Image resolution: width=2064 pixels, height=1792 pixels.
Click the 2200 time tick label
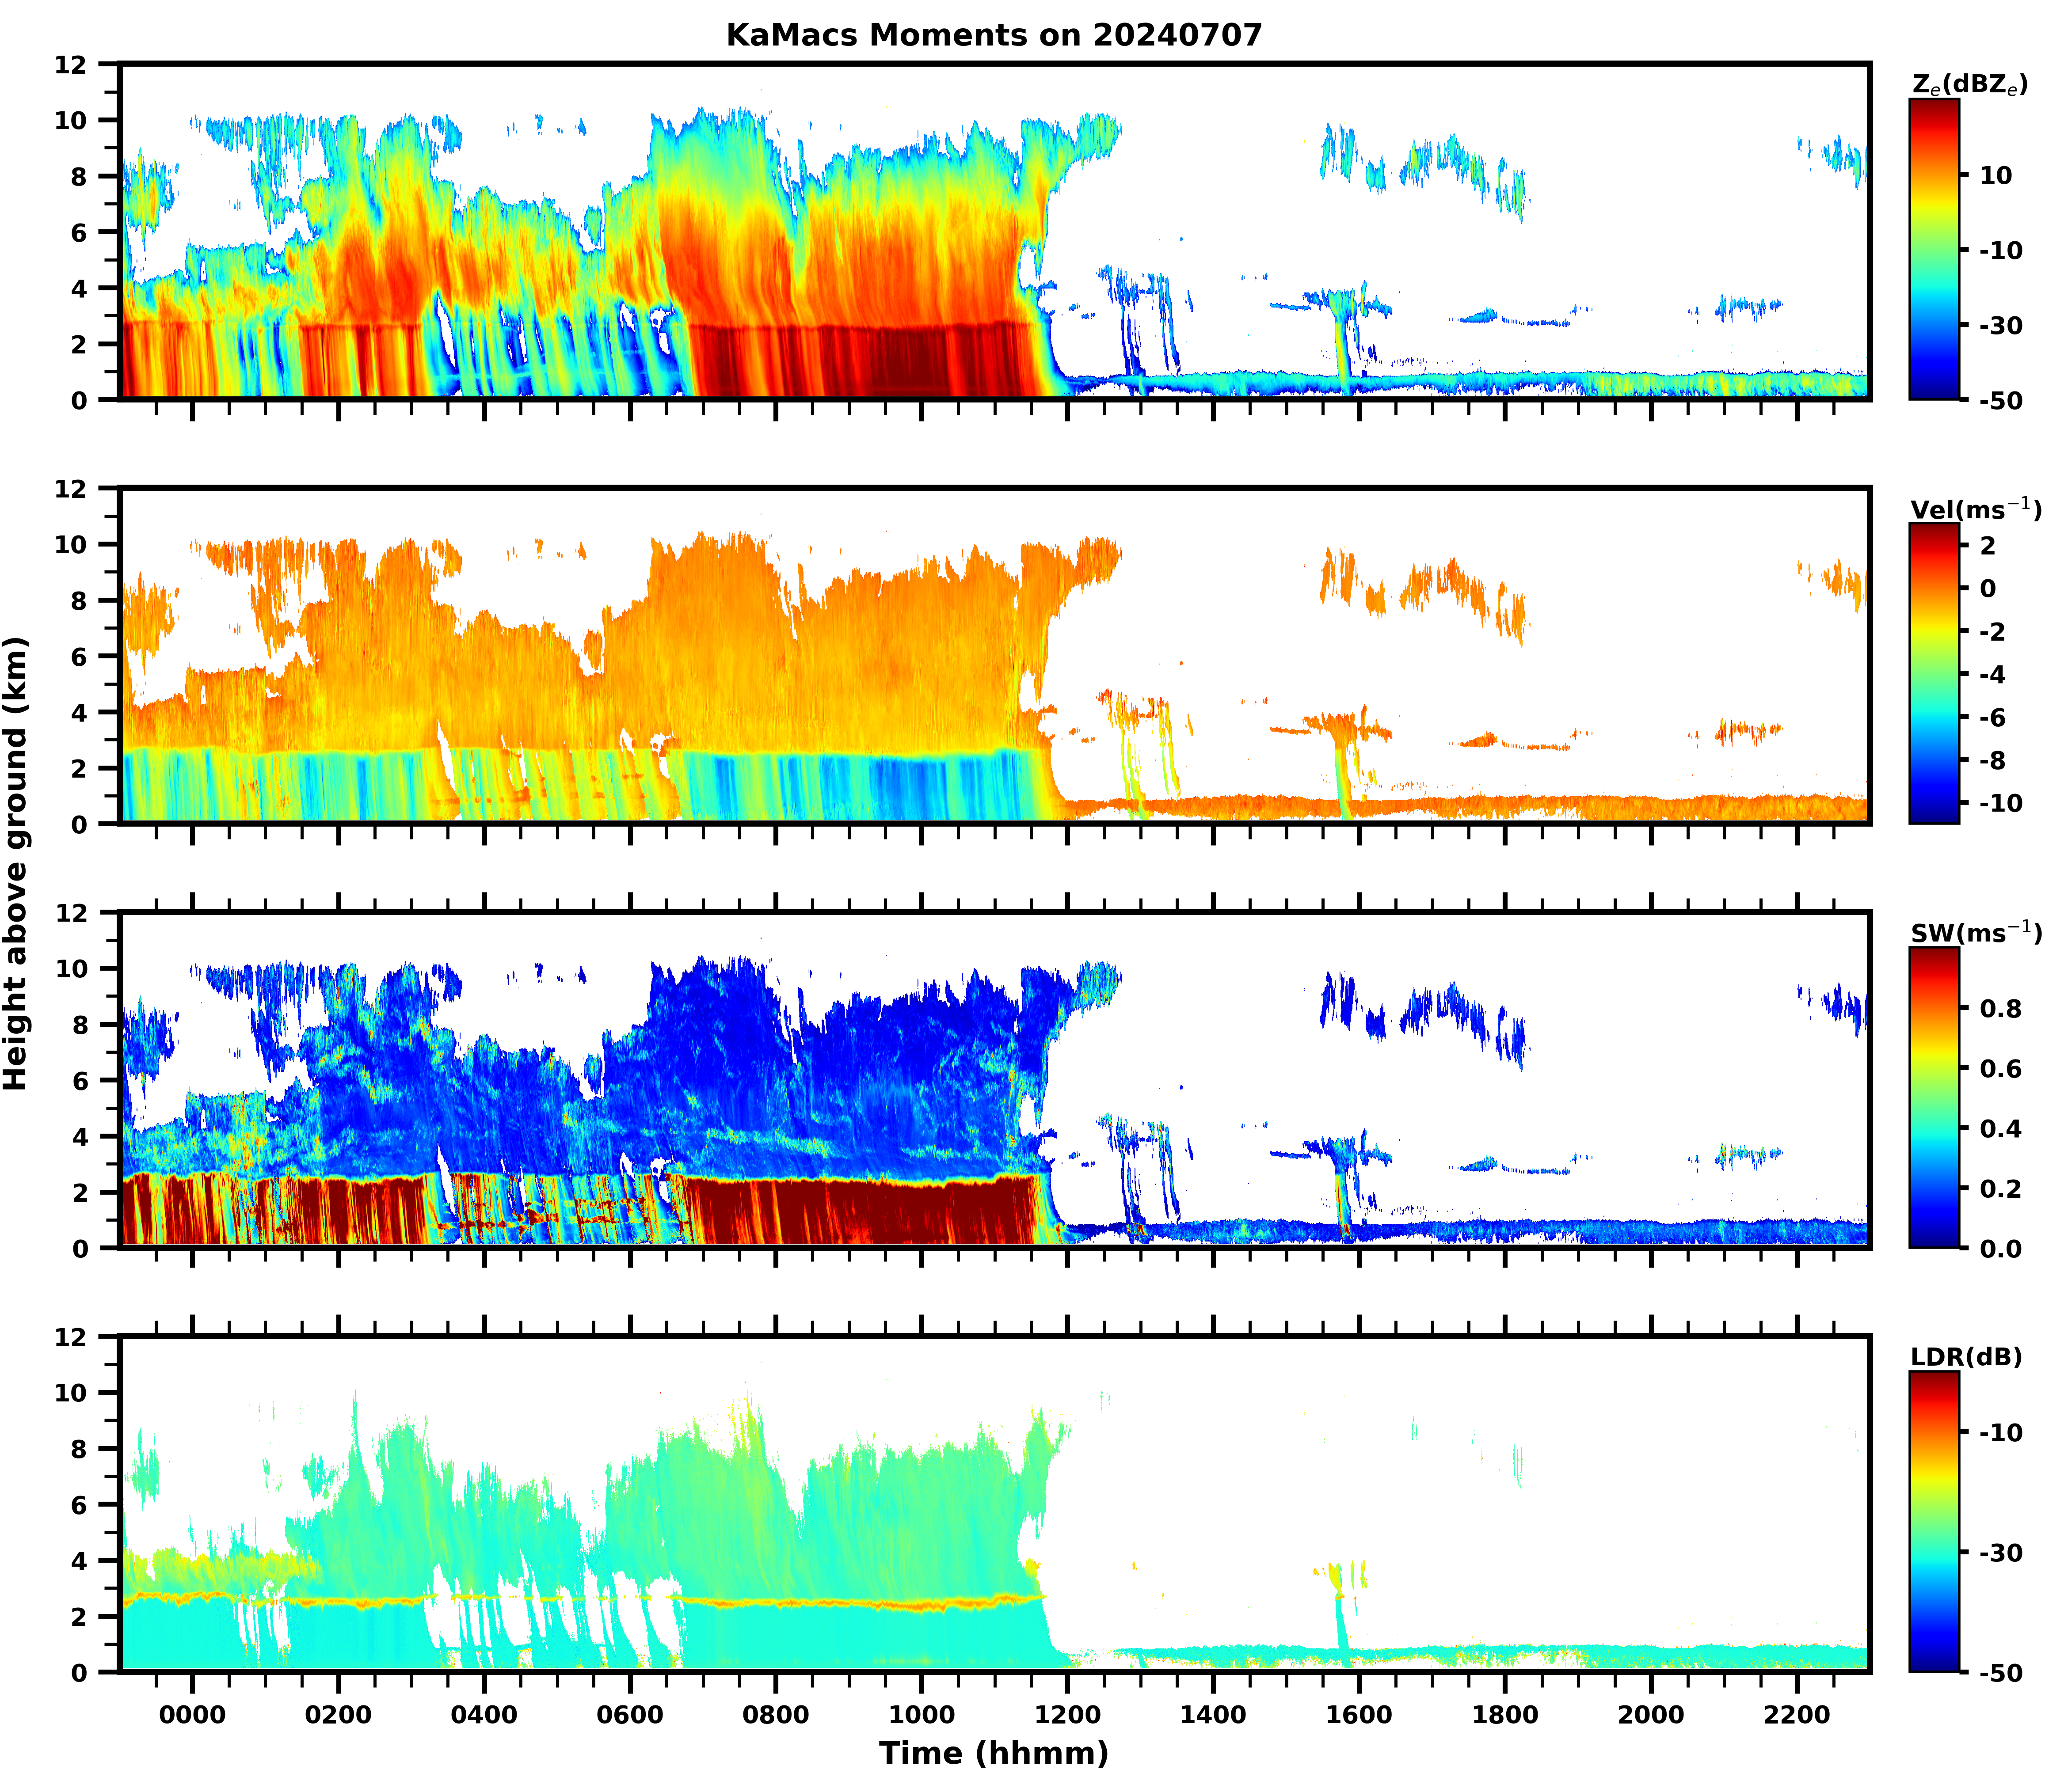1797,1716
